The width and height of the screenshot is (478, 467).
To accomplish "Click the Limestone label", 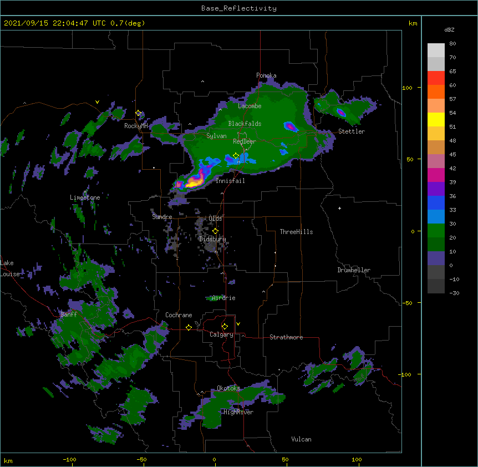I will [x=85, y=197].
